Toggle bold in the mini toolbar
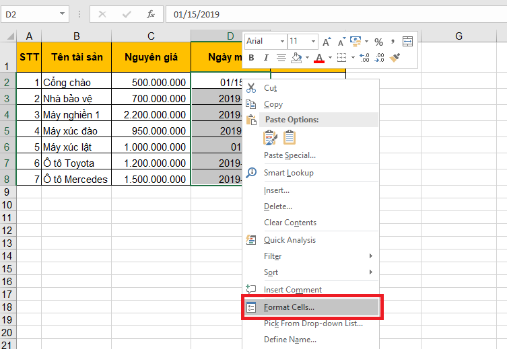Viewport: 507px width, 349px height. (x=252, y=58)
